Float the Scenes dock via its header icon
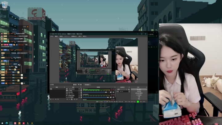 (64, 87)
